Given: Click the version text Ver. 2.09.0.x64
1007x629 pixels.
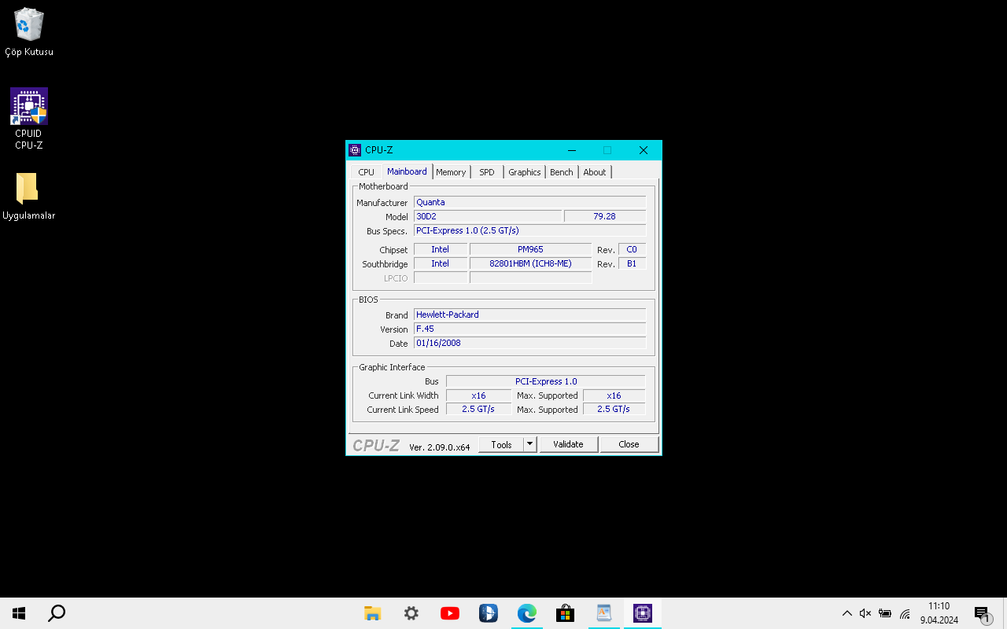Looking at the screenshot, I should pos(440,447).
